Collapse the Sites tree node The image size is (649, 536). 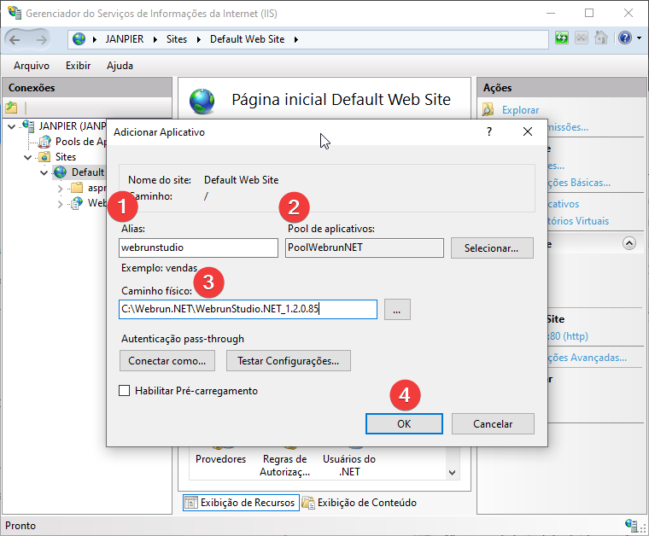[x=28, y=157]
